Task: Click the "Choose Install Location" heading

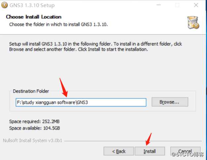Action: [33, 17]
